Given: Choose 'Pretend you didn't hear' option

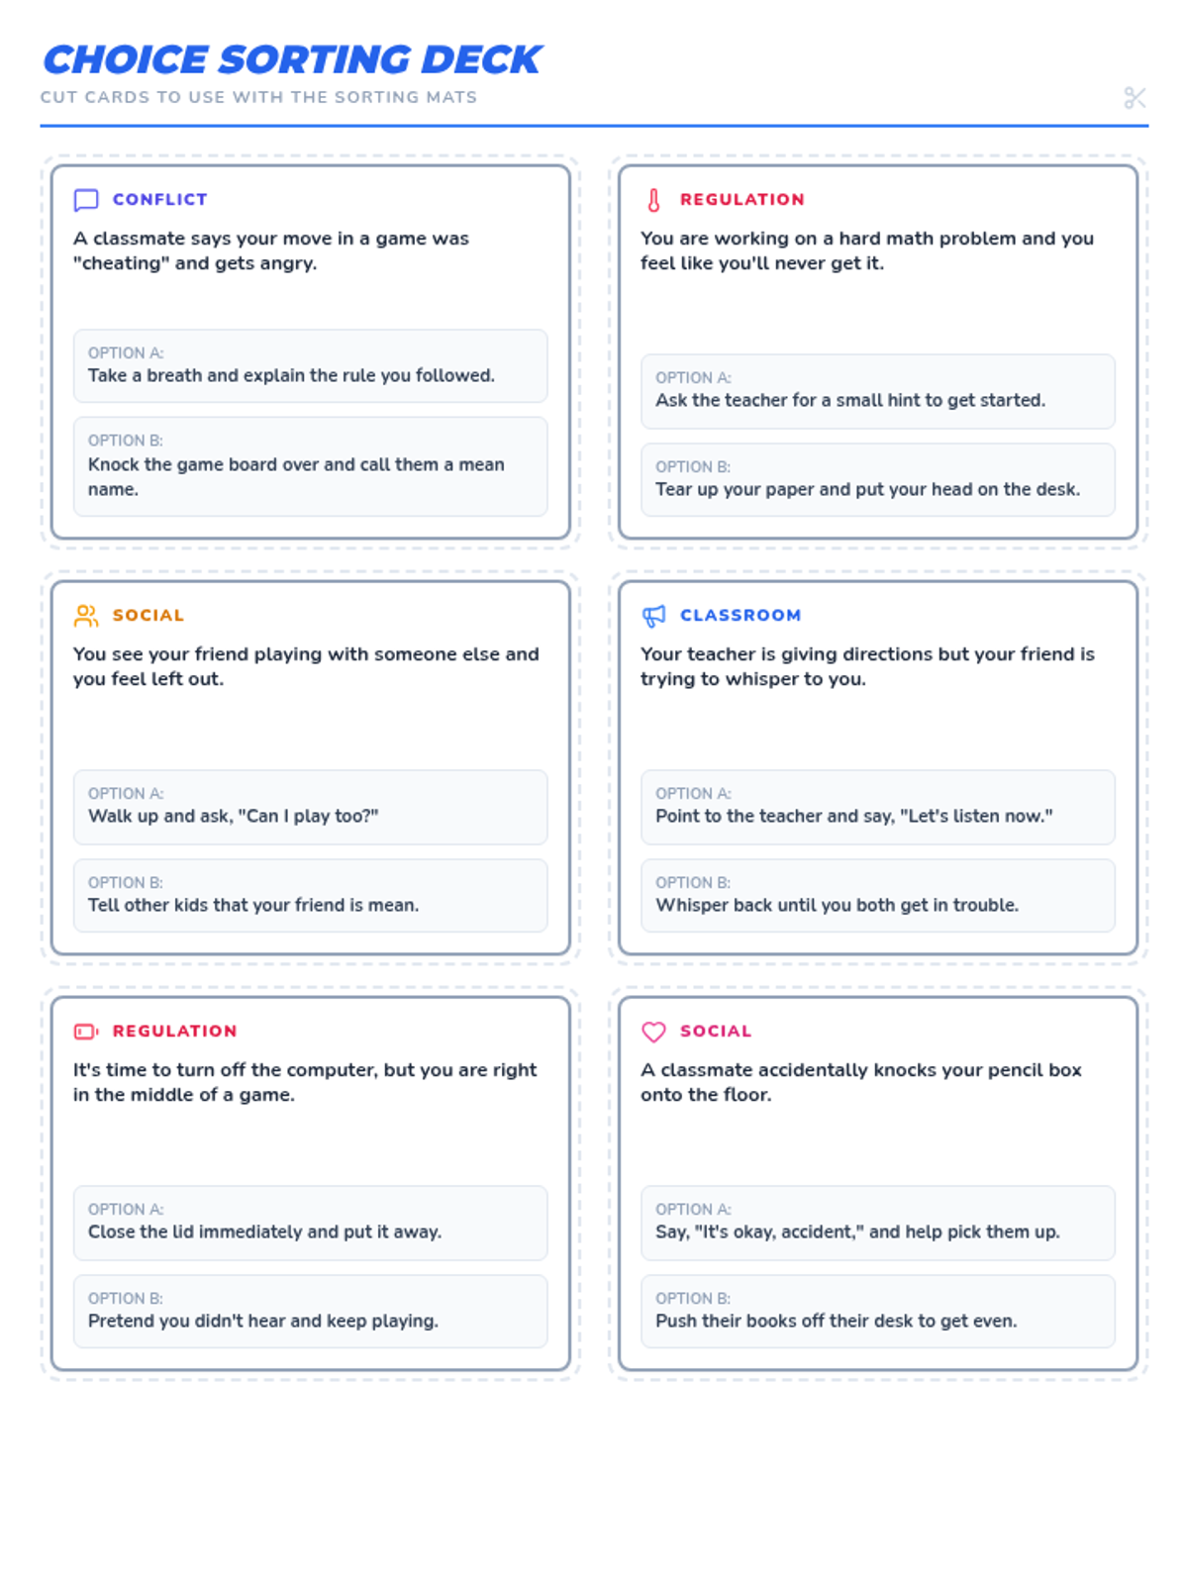Looking at the screenshot, I should [310, 1312].
